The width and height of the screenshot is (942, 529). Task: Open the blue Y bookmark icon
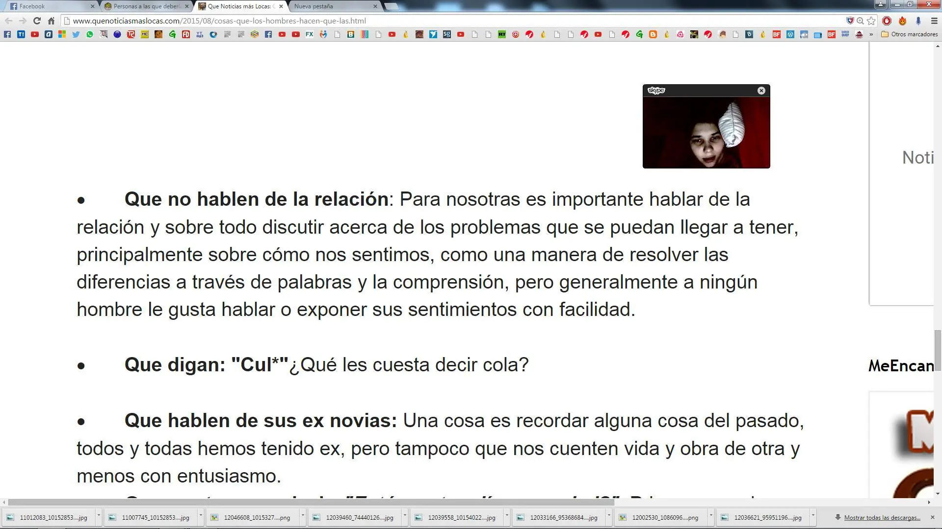433,34
